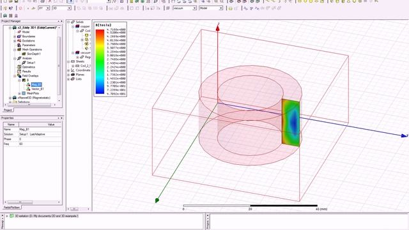Select the SkinDepth1 mesh operation icon

24,54
